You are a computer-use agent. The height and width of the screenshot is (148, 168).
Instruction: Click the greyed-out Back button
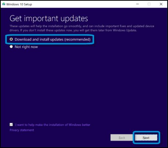122,138
